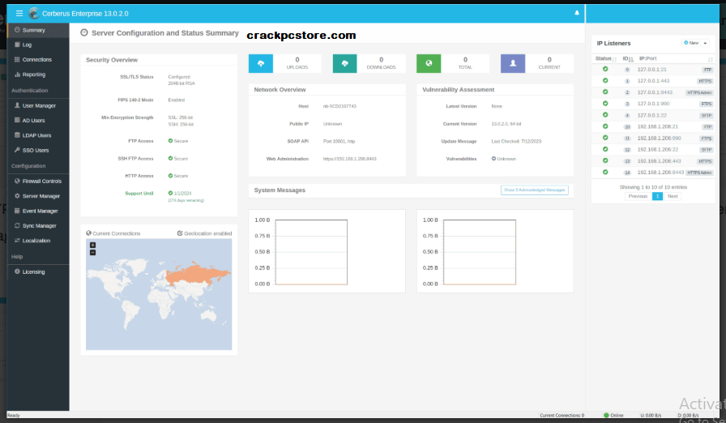This screenshot has width=726, height=423.
Task: Click Current Connections 0 in status bar
Action: tap(562, 415)
